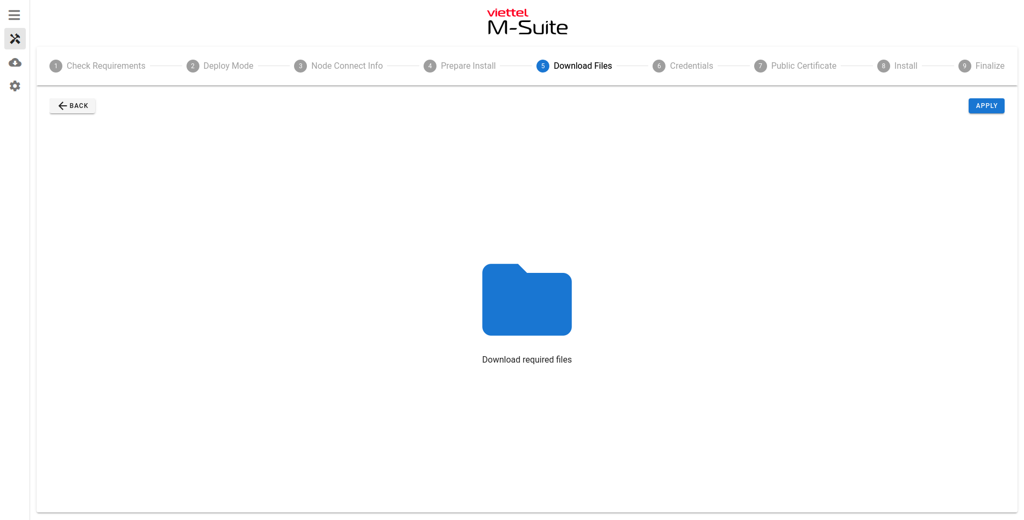This screenshot has width=1024, height=520.
Task: Click the blue Apply button
Action: pyautogui.click(x=986, y=106)
